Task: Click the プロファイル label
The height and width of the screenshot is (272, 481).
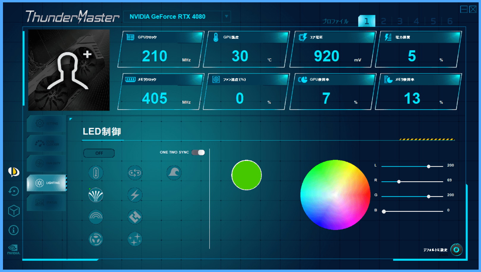Action: (335, 21)
